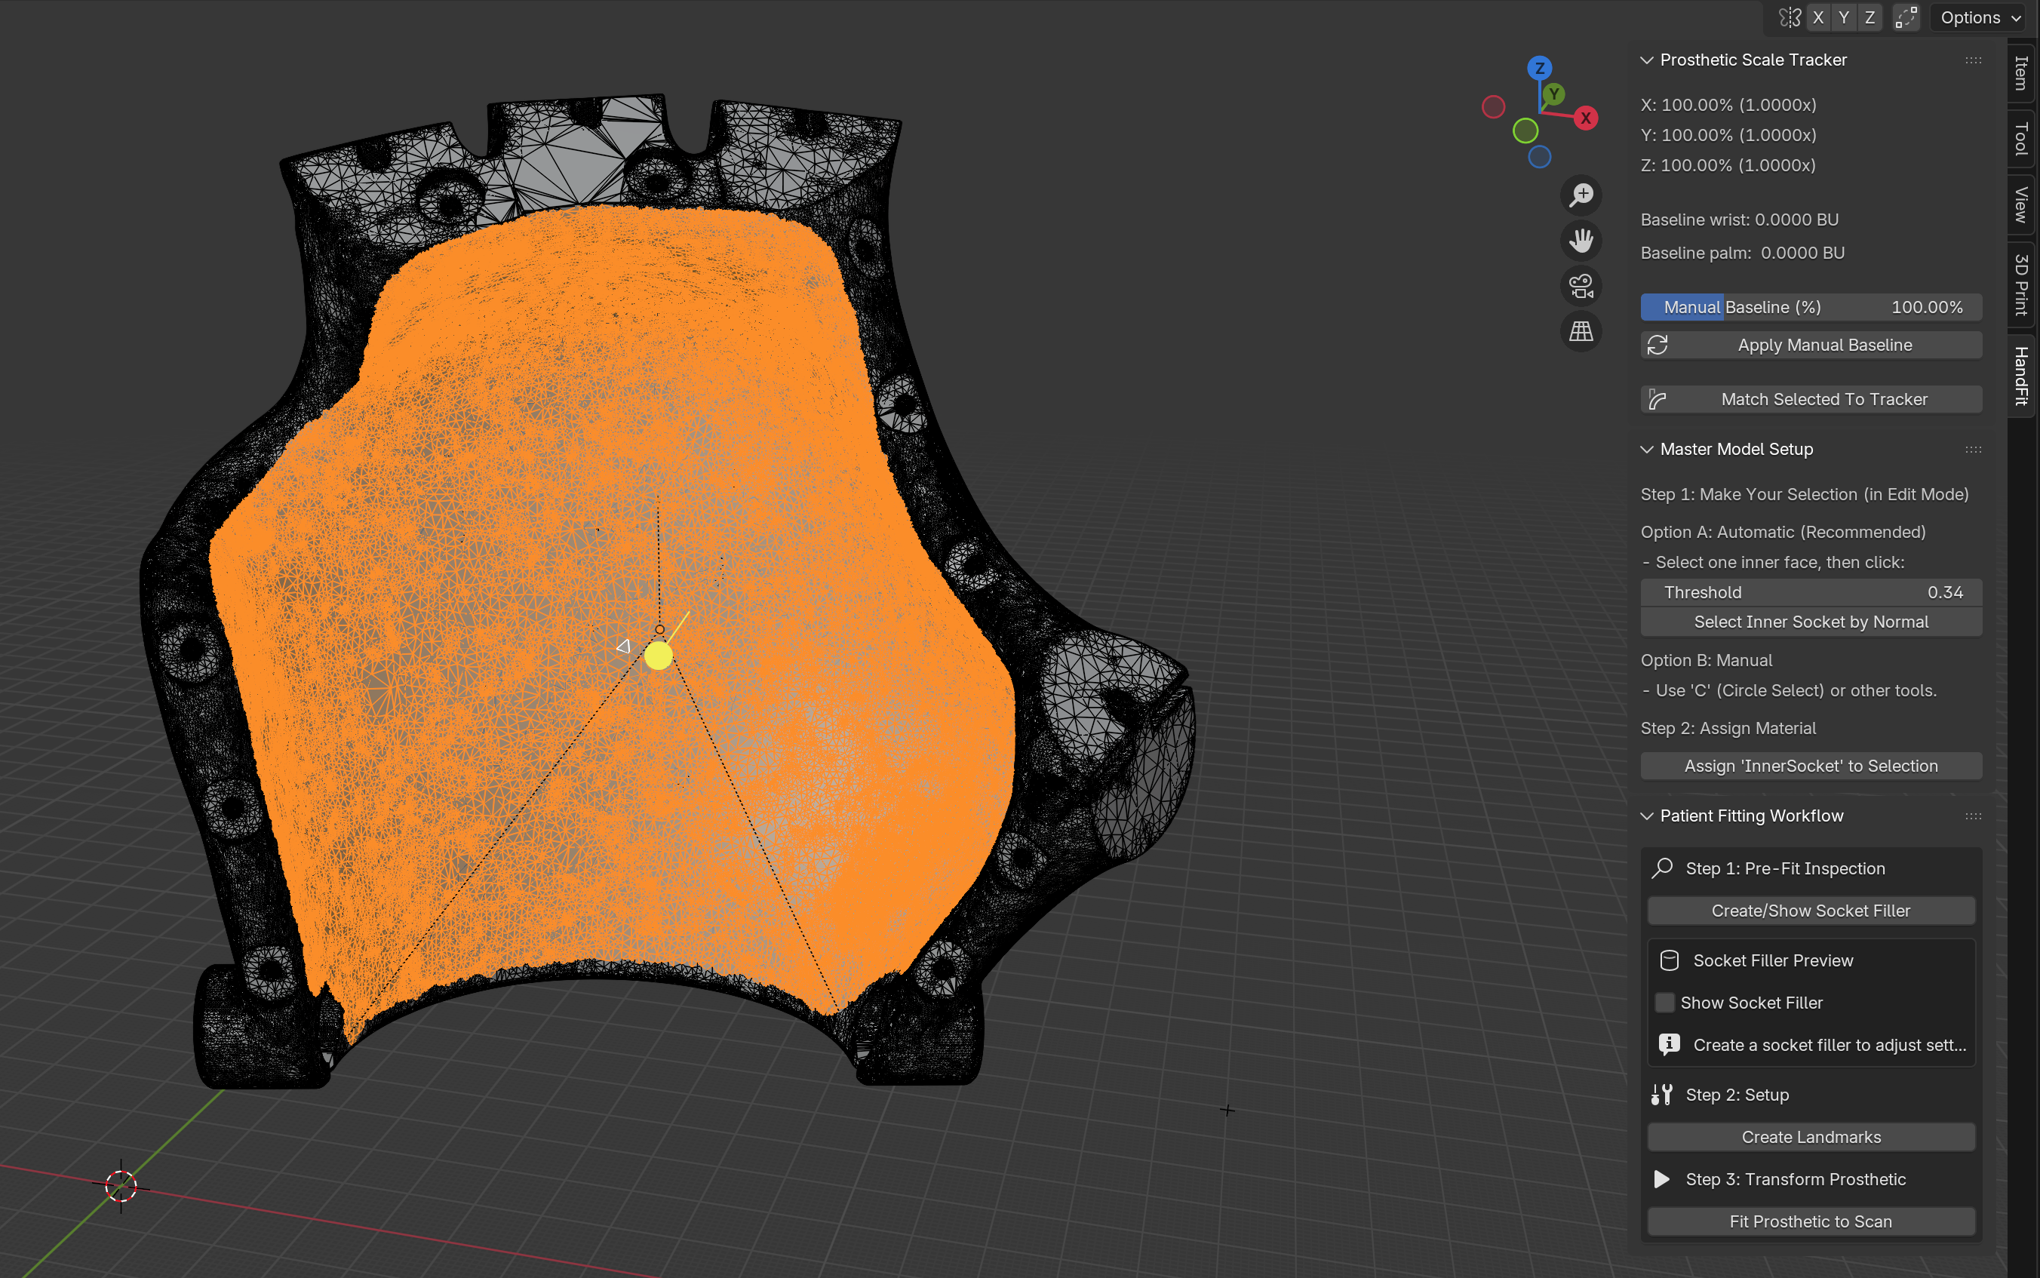Toggle camera view with the camera icon
The image size is (2040, 1278).
1581,287
